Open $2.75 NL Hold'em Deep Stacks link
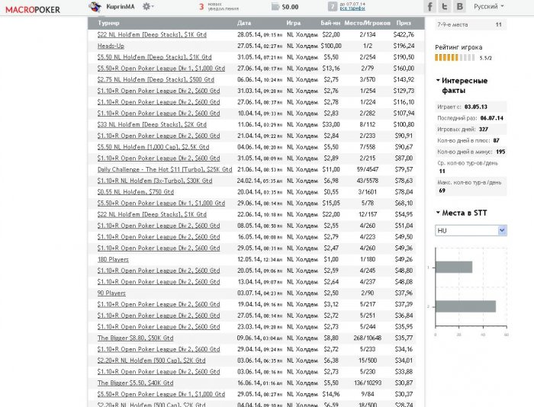Screen dimensions: 534x407 [x=156, y=79]
